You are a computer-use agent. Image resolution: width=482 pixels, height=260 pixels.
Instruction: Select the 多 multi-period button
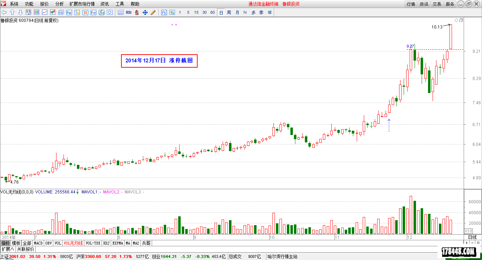click(x=253, y=12)
